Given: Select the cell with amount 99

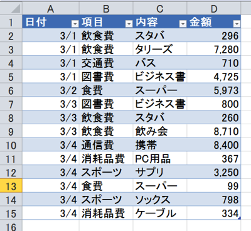Looking at the screenshot, I should pyautogui.click(x=214, y=186).
